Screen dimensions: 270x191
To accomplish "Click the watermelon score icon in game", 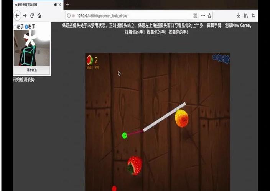I will click(x=89, y=60).
